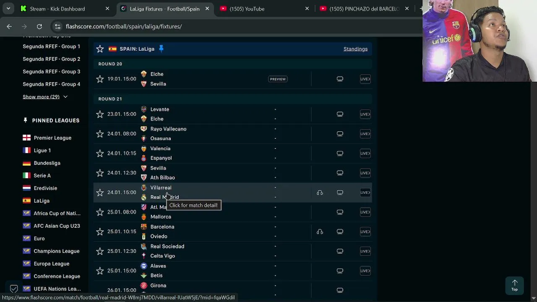This screenshot has width=537, height=302.
Task: Click the SPAIN: LaLiga league header
Action: point(137,49)
